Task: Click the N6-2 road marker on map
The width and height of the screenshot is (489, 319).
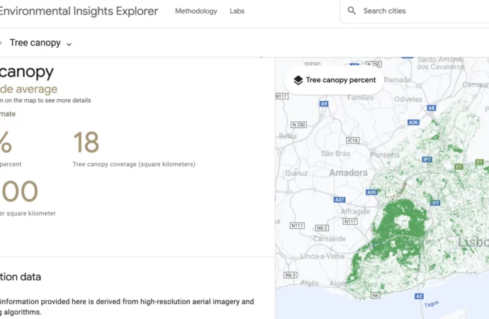Action: (x=322, y=228)
